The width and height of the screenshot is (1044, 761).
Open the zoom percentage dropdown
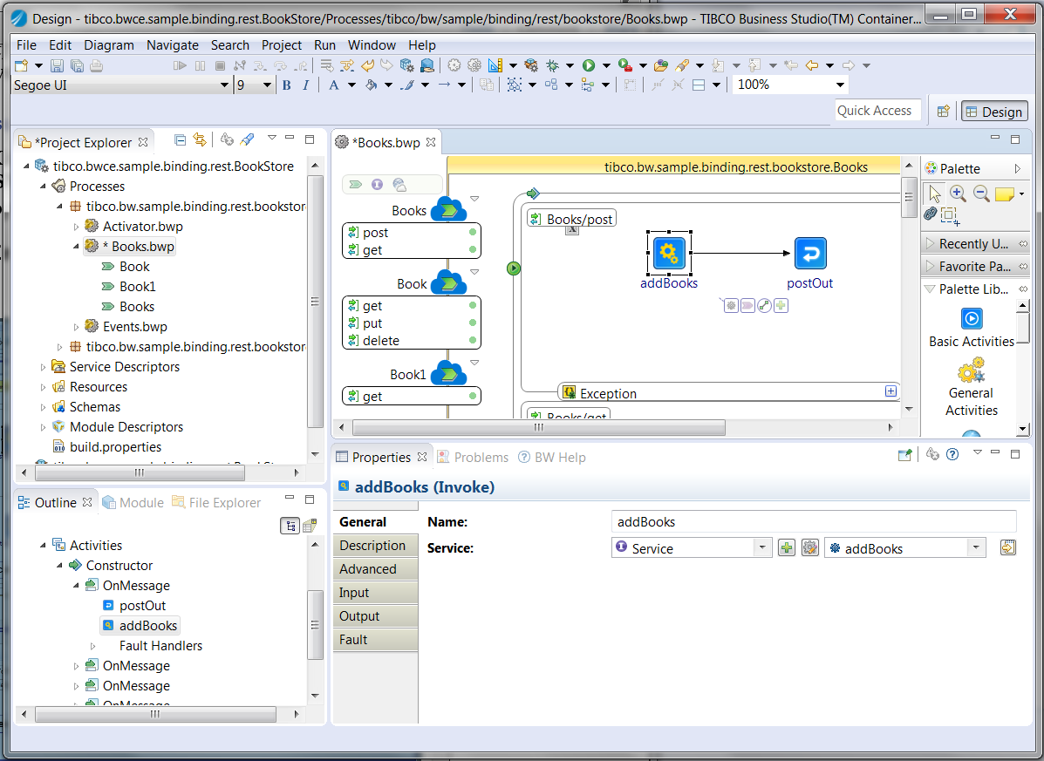pos(840,85)
